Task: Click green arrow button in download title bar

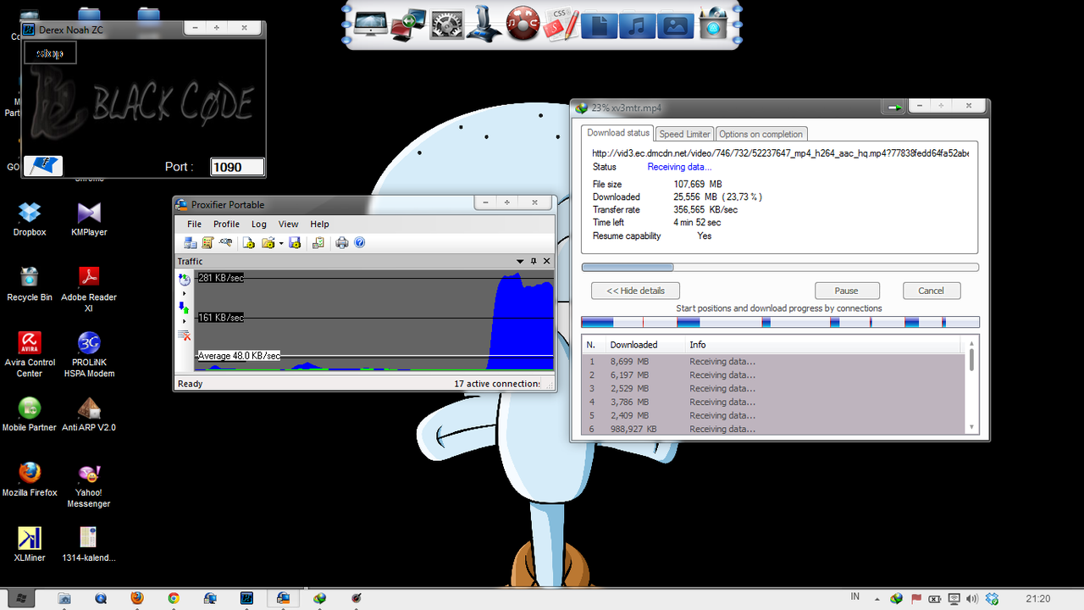Action: [893, 108]
